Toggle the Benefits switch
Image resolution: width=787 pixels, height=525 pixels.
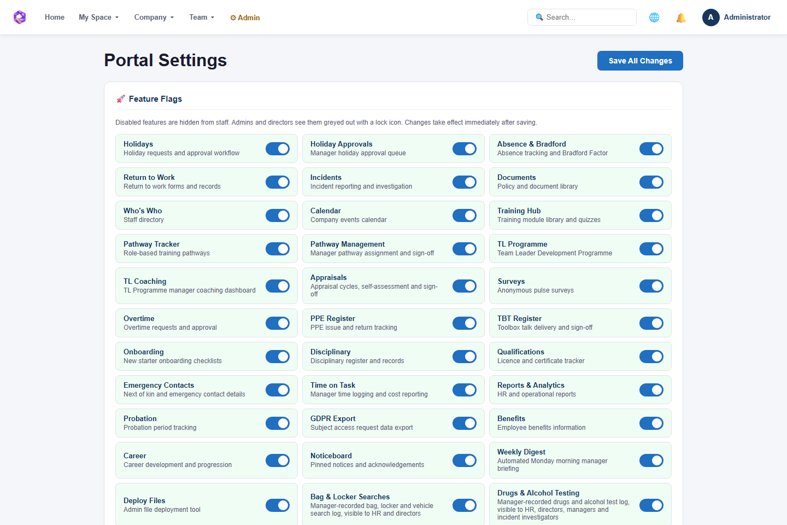(651, 423)
